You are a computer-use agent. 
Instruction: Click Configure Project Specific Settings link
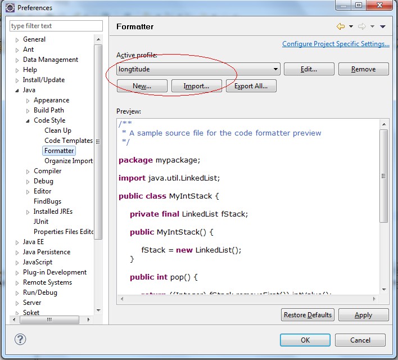click(336, 44)
